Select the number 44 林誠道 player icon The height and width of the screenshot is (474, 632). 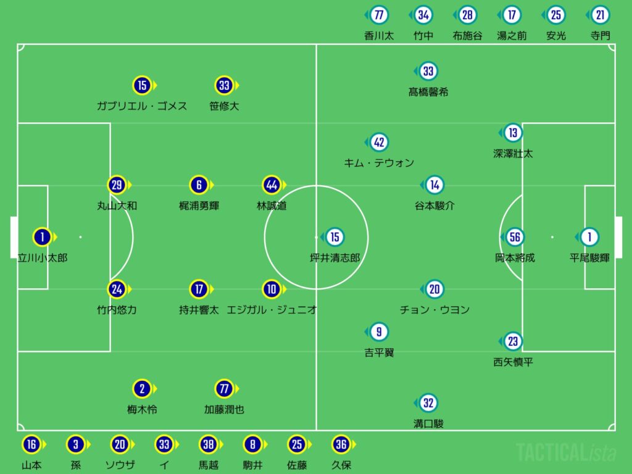point(272,185)
